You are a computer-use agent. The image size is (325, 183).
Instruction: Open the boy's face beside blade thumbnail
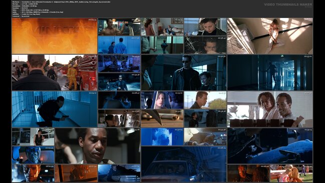[162, 100]
